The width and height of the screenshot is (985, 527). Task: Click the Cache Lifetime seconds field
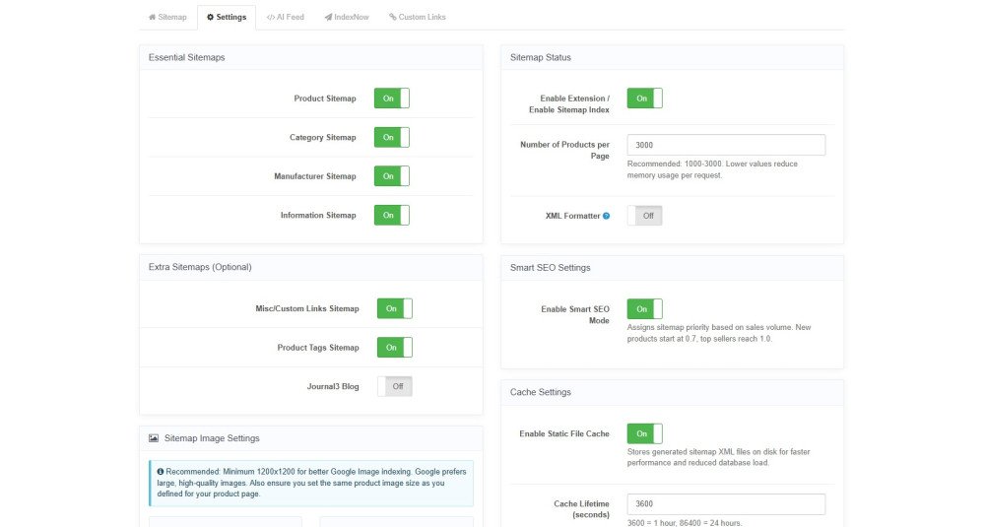click(x=726, y=504)
